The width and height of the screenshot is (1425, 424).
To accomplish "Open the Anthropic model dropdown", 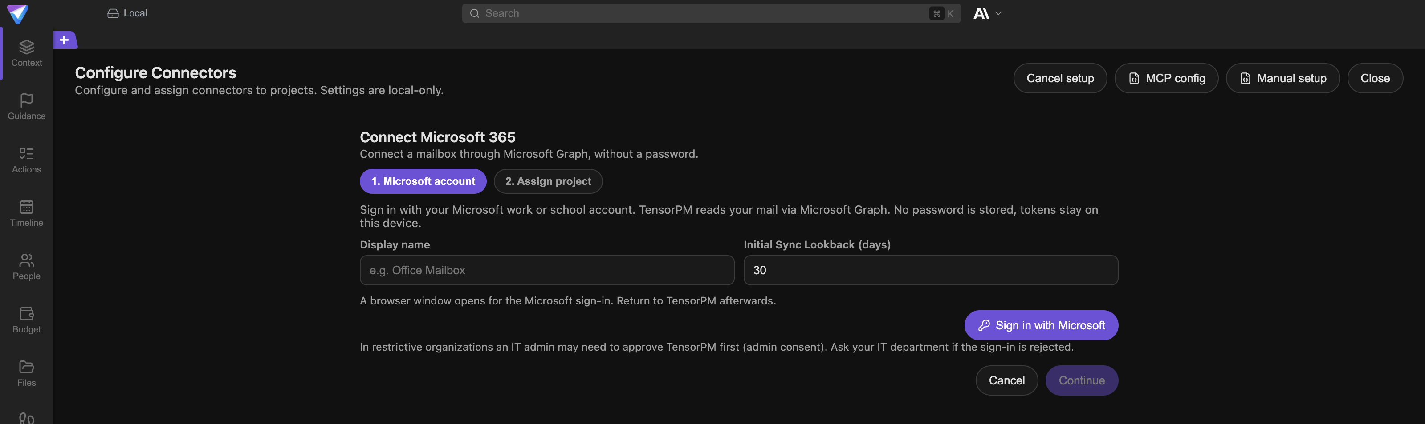I will point(987,13).
